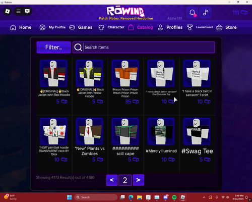
Task: Open the Roblox logo menu button
Action: pos(8,11)
